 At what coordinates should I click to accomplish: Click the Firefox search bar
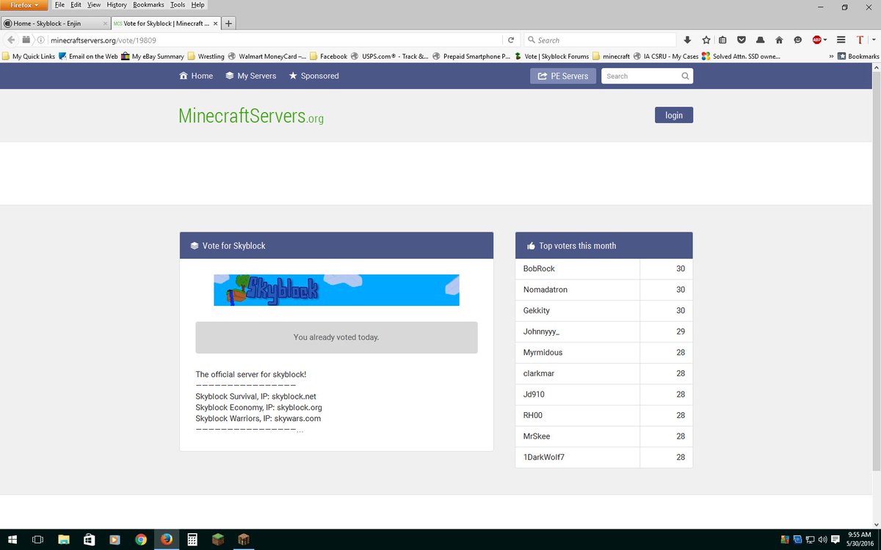coord(601,40)
